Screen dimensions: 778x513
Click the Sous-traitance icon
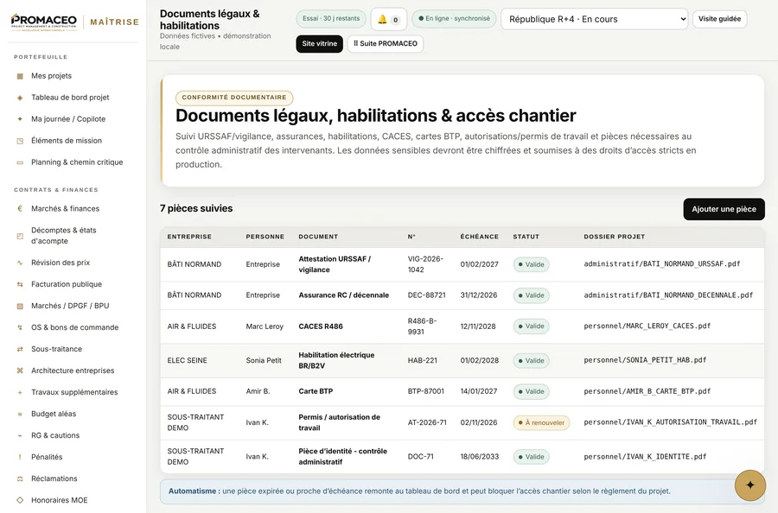[x=20, y=349]
